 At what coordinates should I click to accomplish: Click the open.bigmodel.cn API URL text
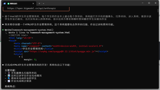point(31,8)
